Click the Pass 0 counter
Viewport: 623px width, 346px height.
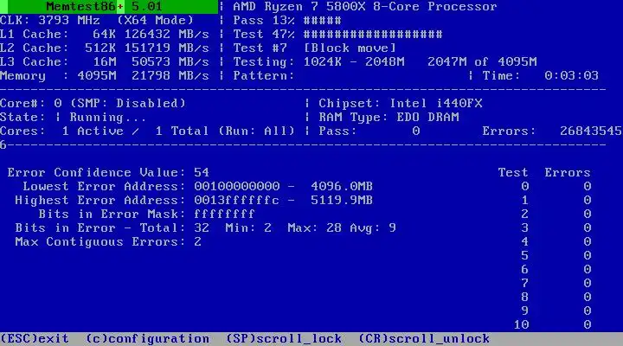(369, 131)
